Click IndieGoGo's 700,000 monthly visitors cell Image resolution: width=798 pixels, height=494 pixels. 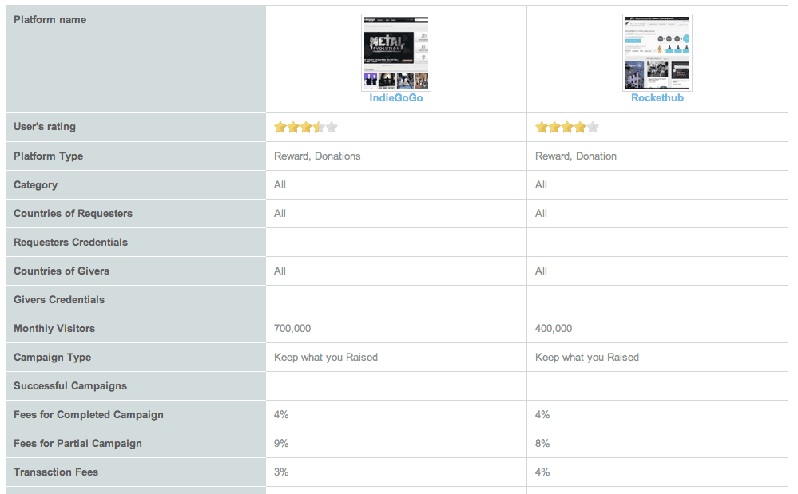pos(292,329)
